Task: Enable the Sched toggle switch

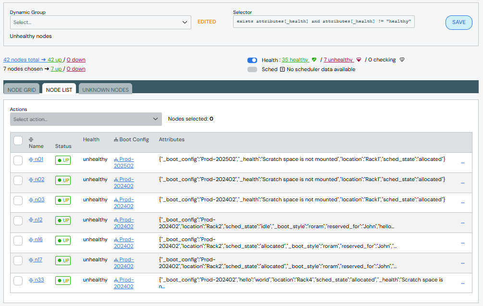Action: [252, 69]
